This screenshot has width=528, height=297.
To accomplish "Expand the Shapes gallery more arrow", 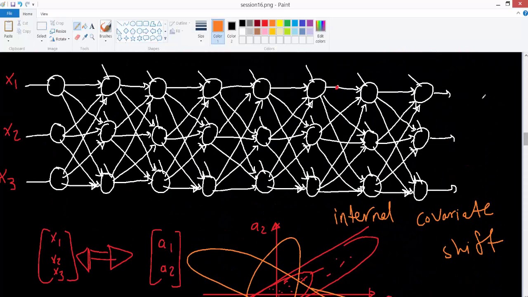I will [x=165, y=38].
